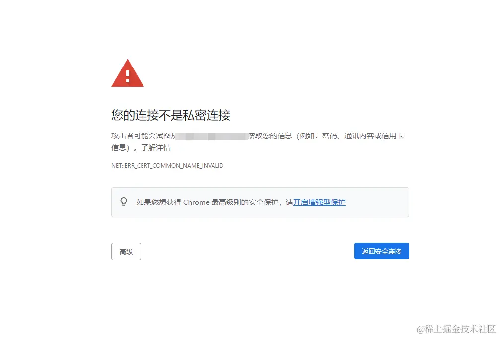Click the white exclamation mark inside triangle
The width and height of the screenshot is (499, 337).
(x=128, y=76)
